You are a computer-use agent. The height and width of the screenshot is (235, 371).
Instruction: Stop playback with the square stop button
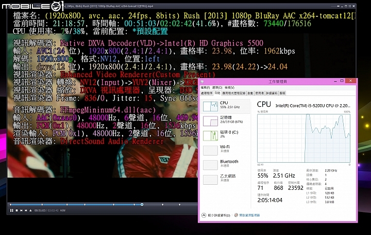[x=17, y=210]
